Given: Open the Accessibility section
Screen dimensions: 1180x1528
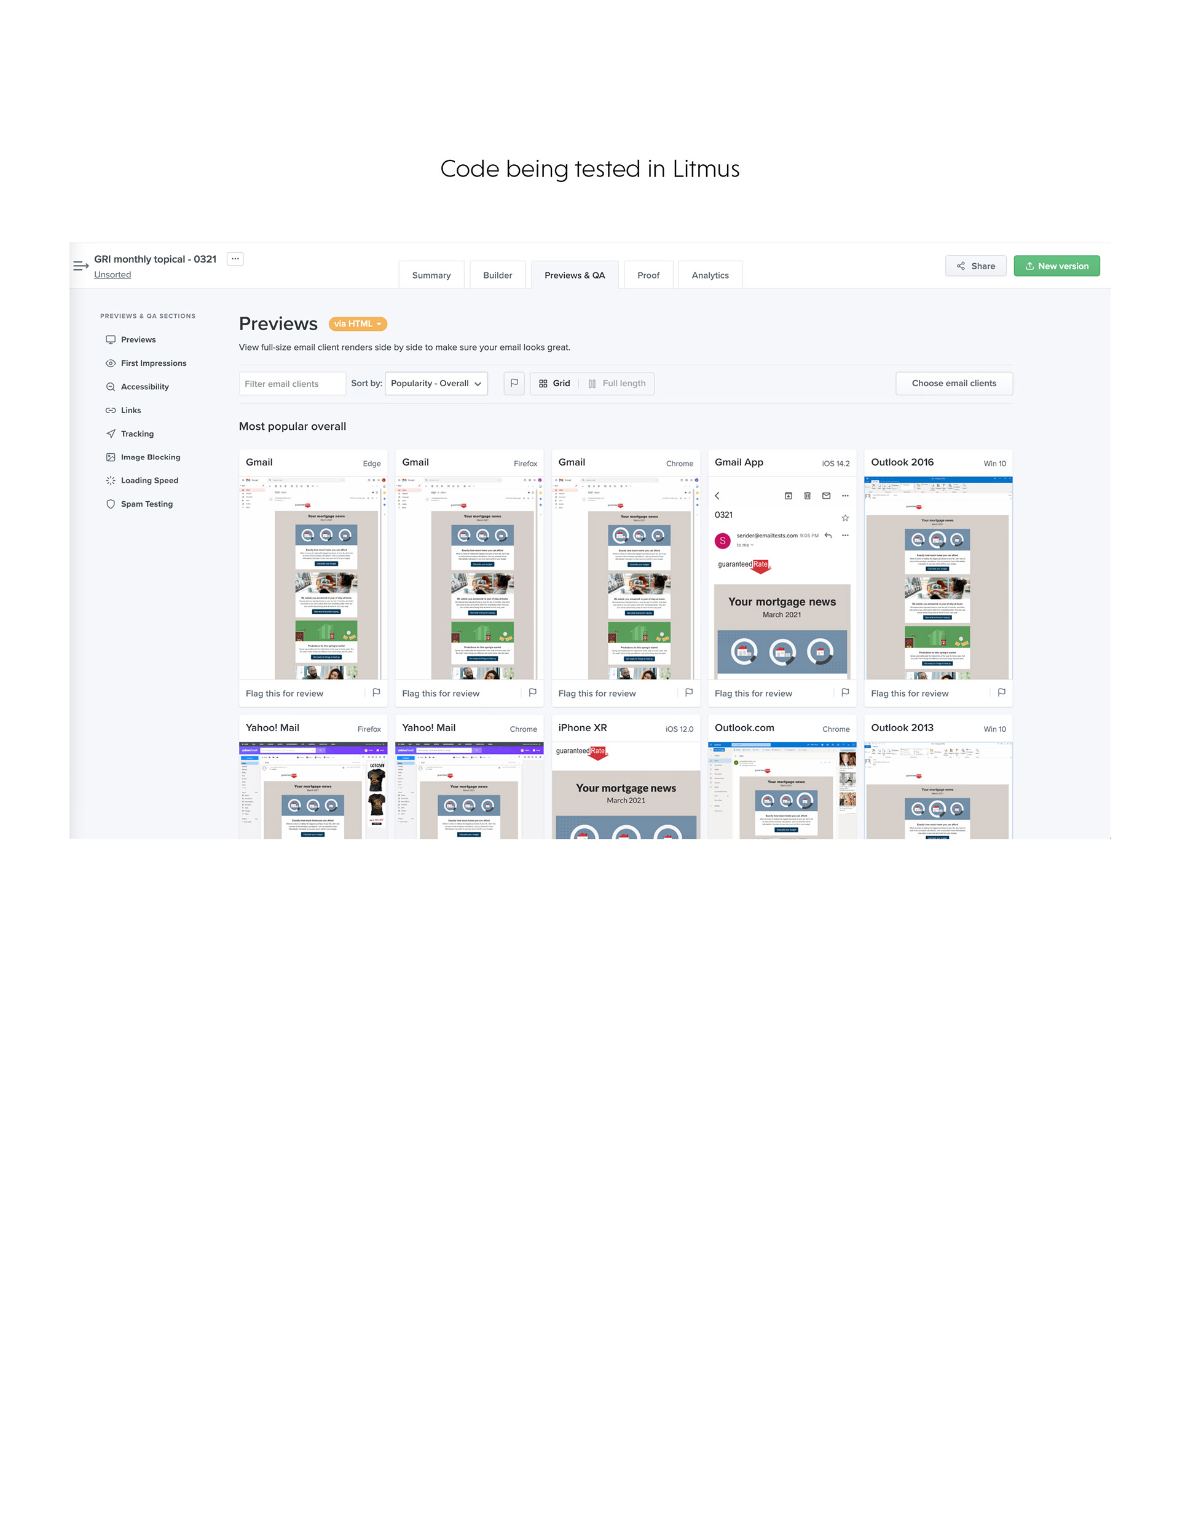Looking at the screenshot, I should [137, 387].
